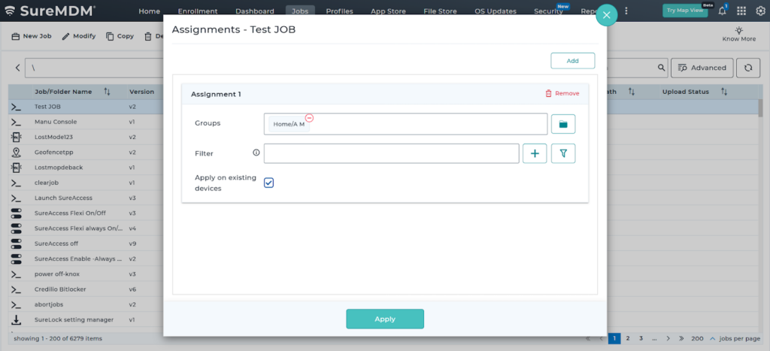Toggle Apply on existing devices checkbox
The width and height of the screenshot is (770, 351).
[x=268, y=183]
